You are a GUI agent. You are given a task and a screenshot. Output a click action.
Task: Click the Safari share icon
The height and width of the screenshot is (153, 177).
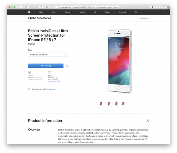(158, 7)
